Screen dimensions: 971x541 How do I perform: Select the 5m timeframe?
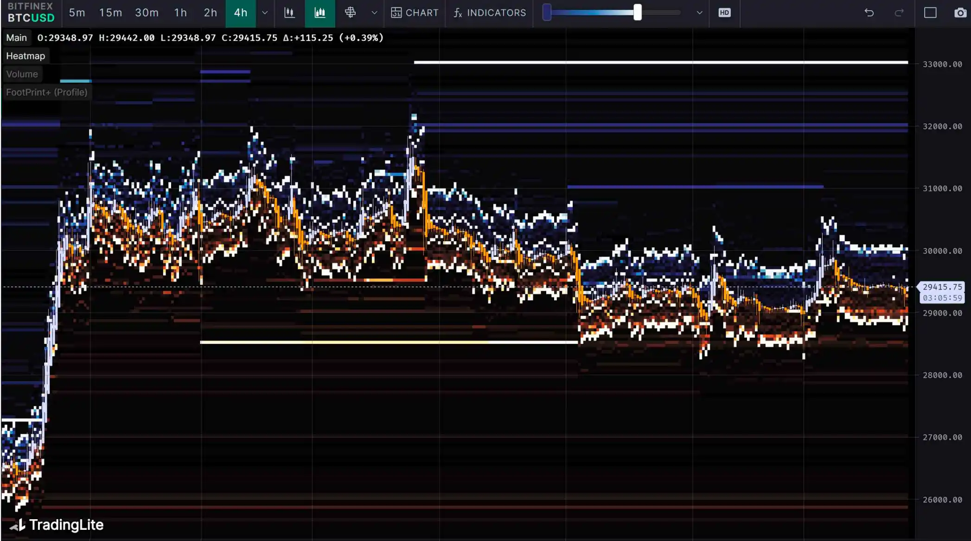(x=77, y=13)
